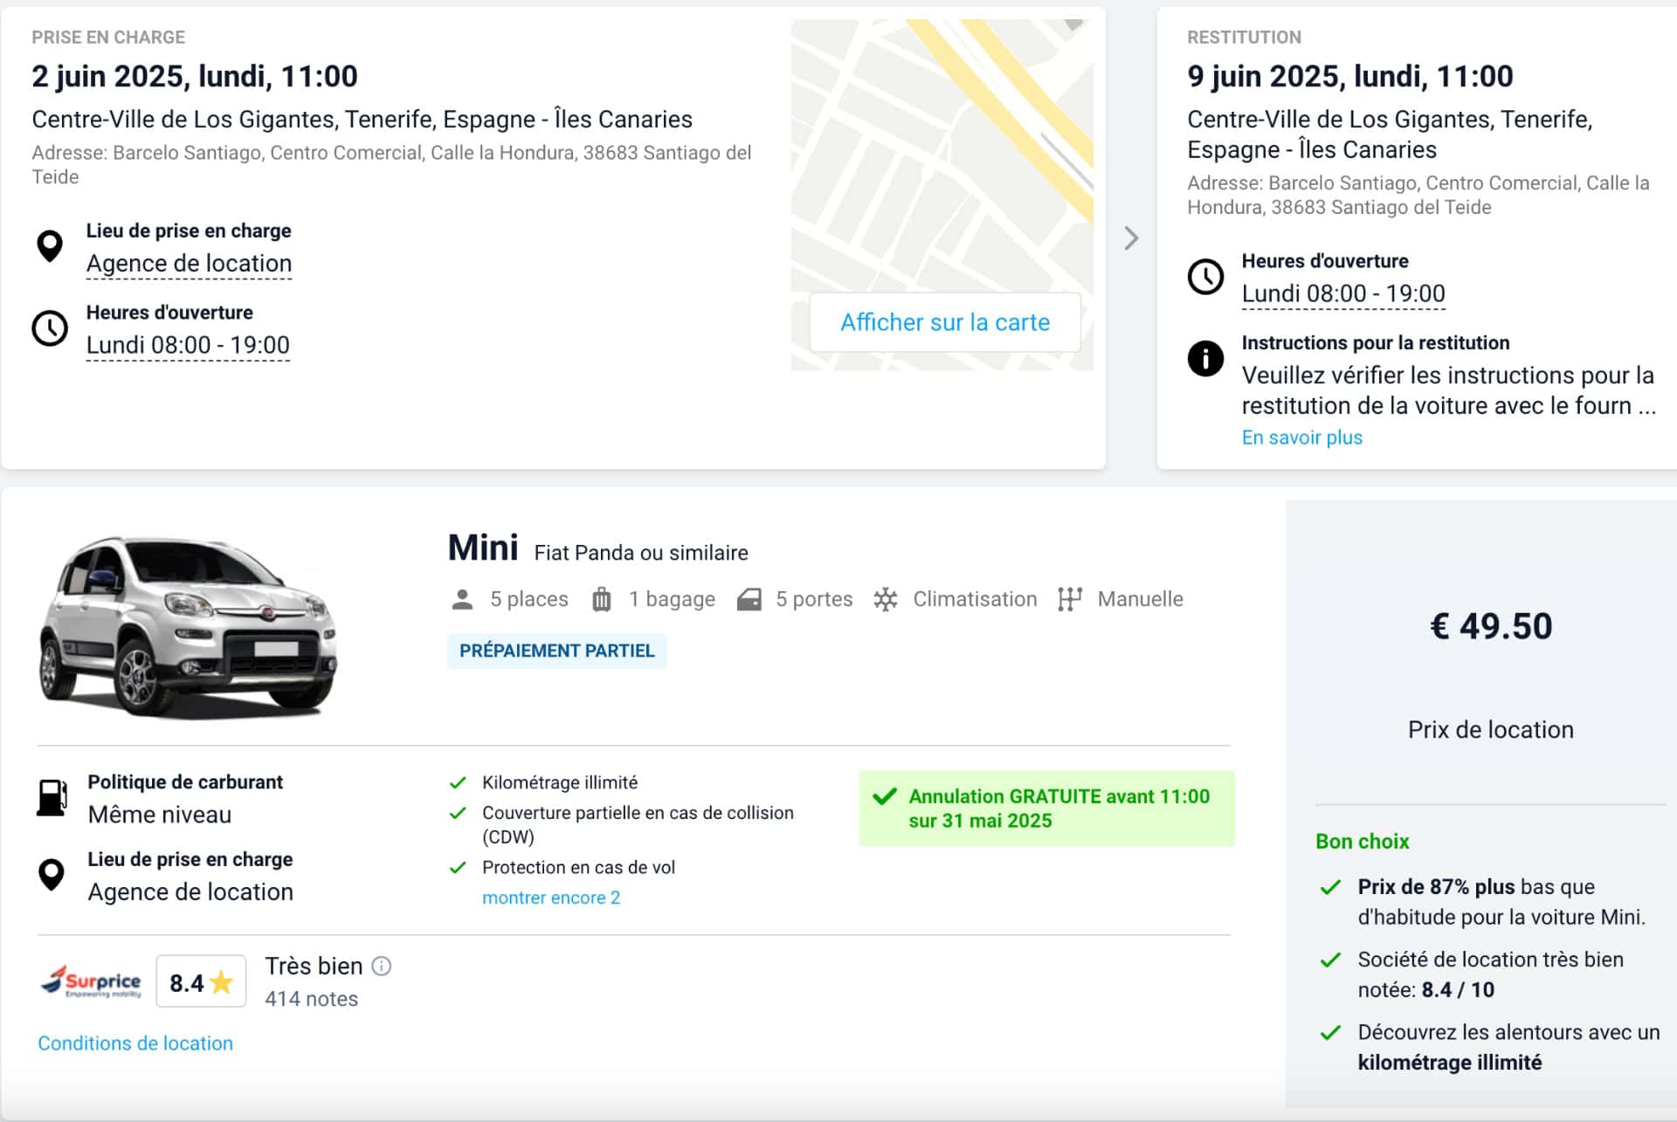This screenshot has width=1677, height=1122.
Task: Click the checkmark beside Découvrez les alentours
Action: click(1330, 1033)
